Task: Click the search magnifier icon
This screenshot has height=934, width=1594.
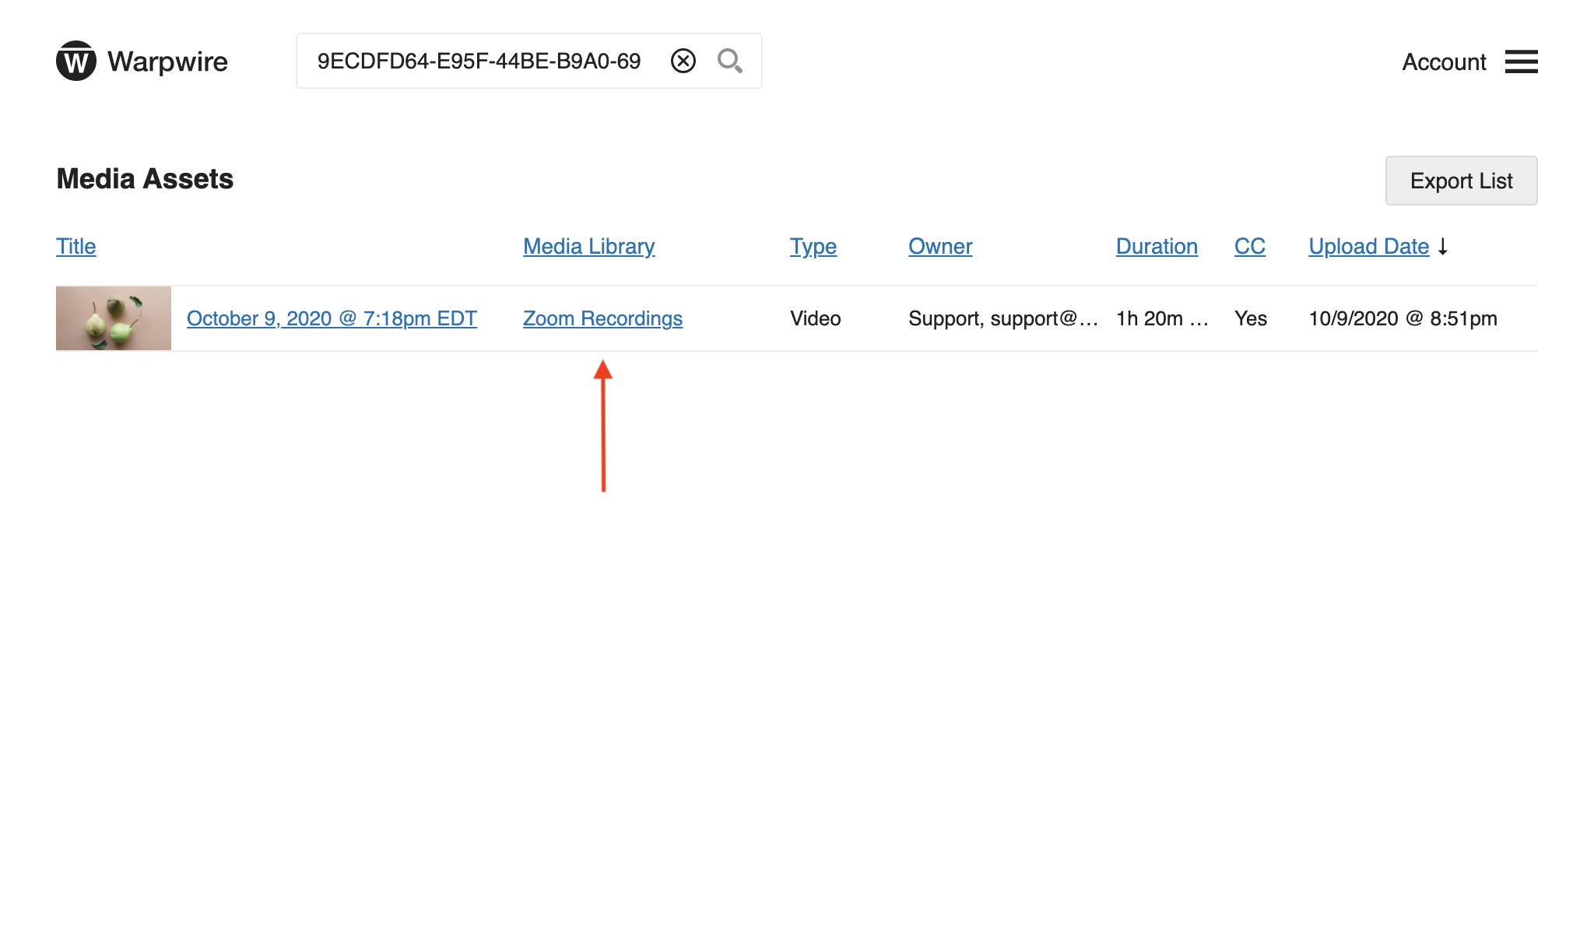Action: (729, 60)
